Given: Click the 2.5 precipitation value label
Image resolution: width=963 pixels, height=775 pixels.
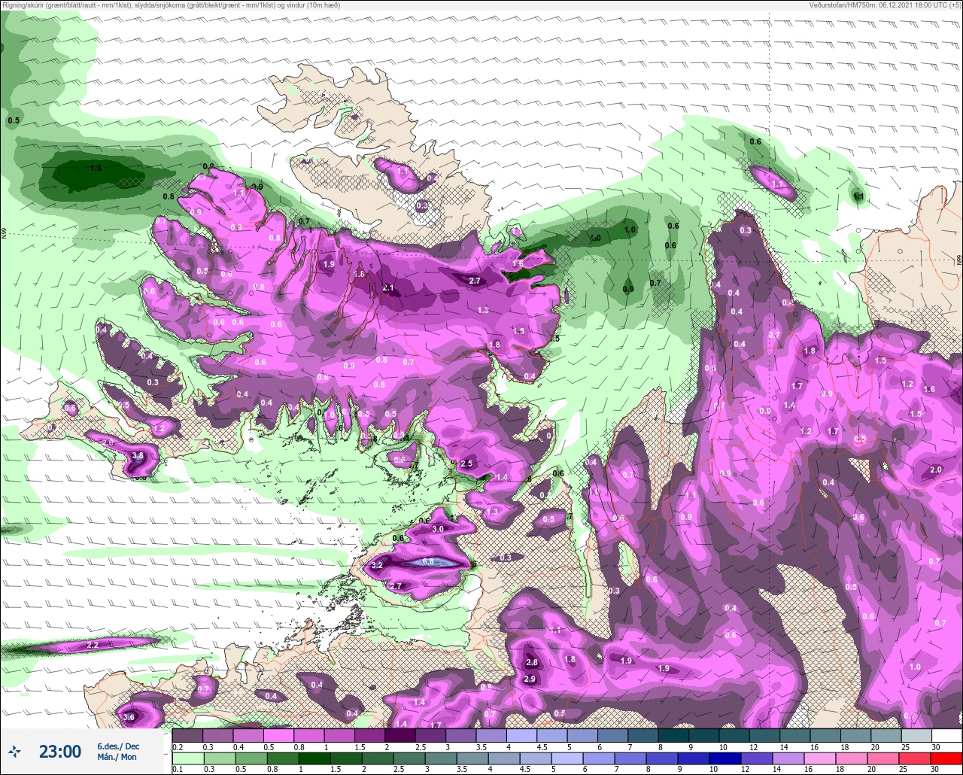Looking at the screenshot, I should click(466, 463).
